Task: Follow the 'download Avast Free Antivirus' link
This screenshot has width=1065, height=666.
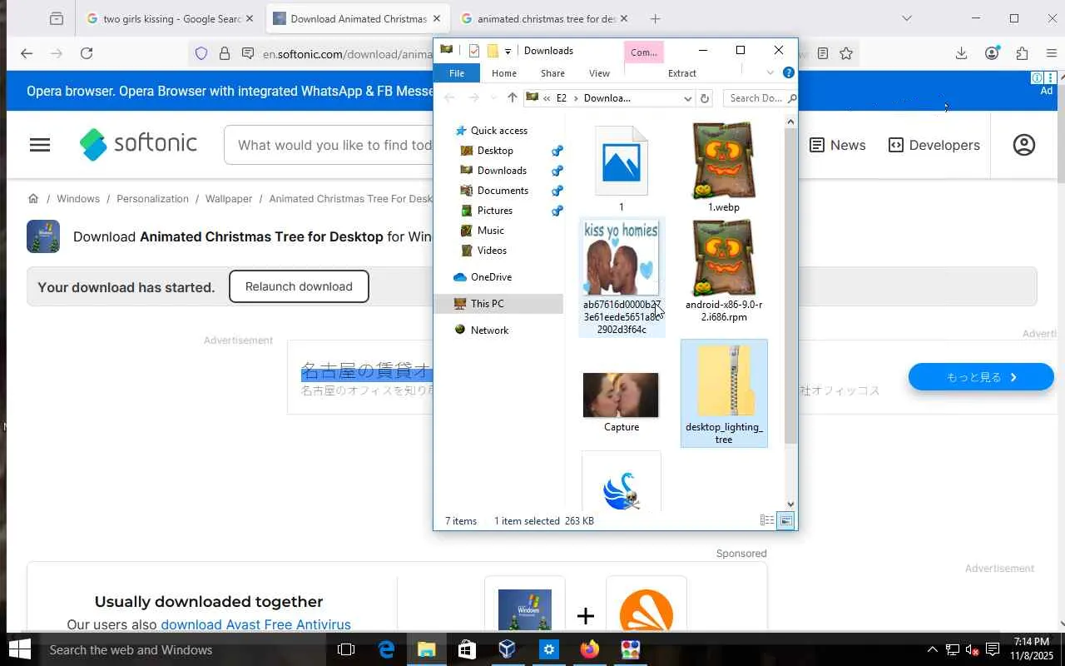Action: (x=255, y=624)
